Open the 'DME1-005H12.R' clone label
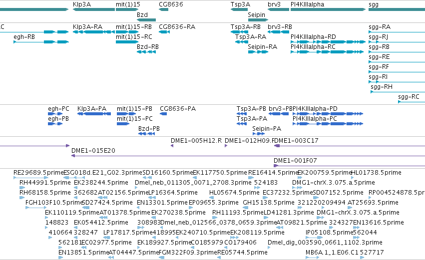 (196, 141)
